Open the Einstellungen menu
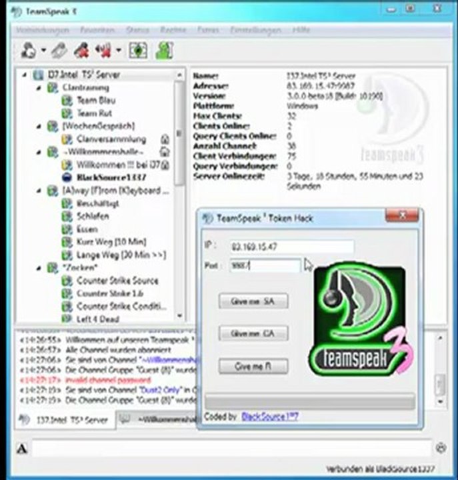The width and height of the screenshot is (458, 480). click(255, 30)
